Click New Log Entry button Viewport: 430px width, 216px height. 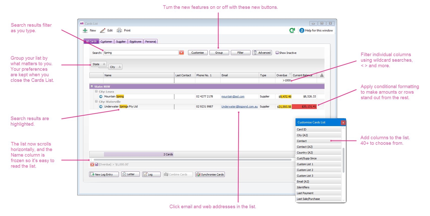coord(104,174)
